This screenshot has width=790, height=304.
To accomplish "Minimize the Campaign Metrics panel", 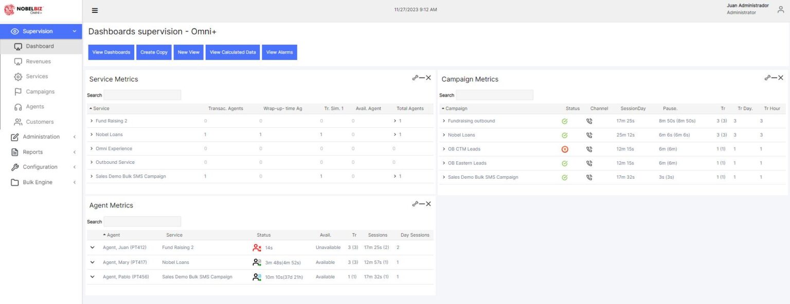I will click(774, 78).
